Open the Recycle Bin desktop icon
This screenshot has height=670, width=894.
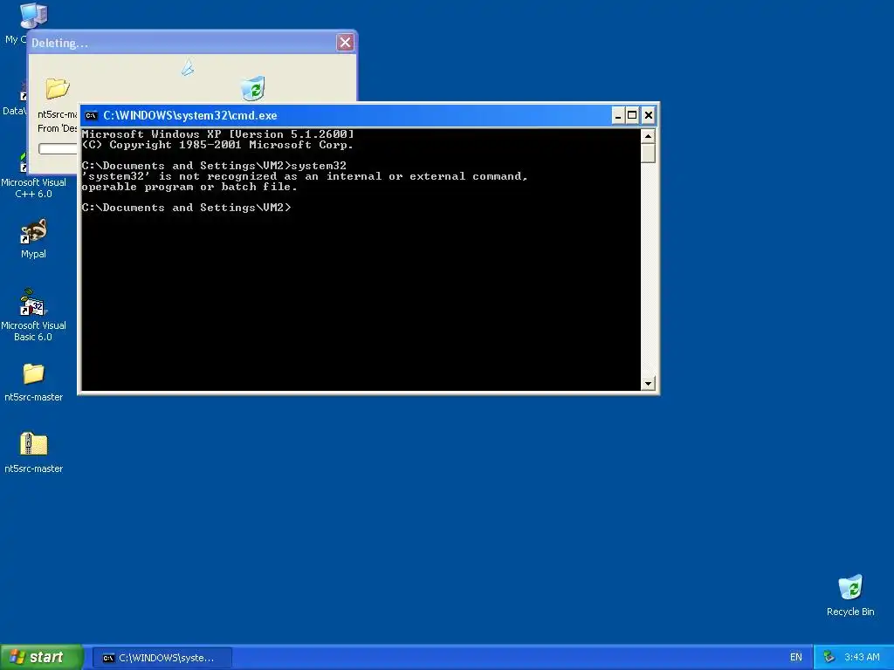(x=850, y=587)
